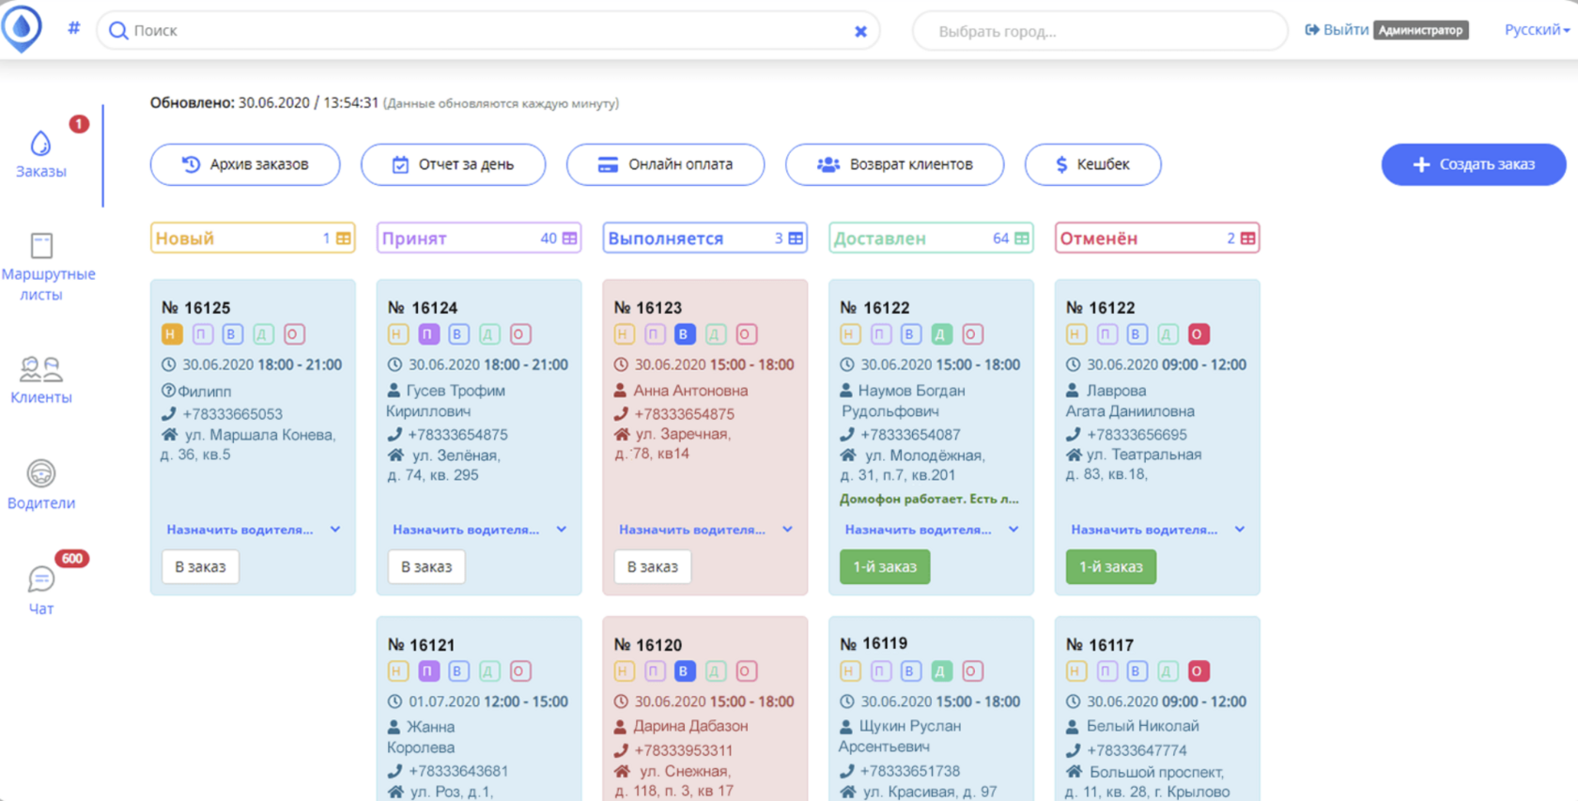Open Отчет за день
1578x801 pixels.
click(x=453, y=164)
